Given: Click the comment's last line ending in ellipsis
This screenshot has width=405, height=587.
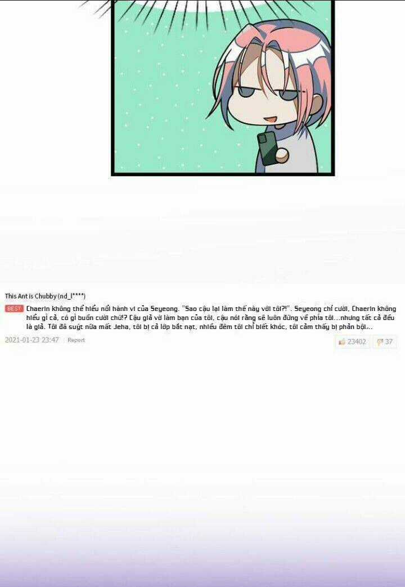Looking at the screenshot, I should click(199, 326).
